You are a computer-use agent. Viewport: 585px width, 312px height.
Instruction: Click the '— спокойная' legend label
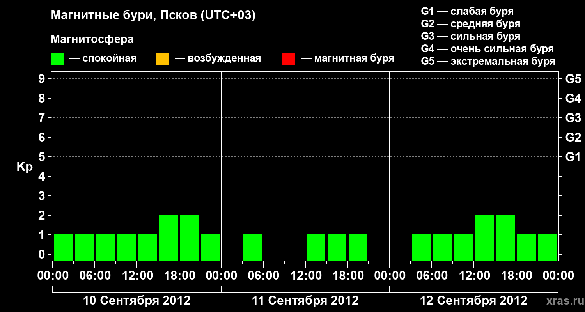[103, 58]
